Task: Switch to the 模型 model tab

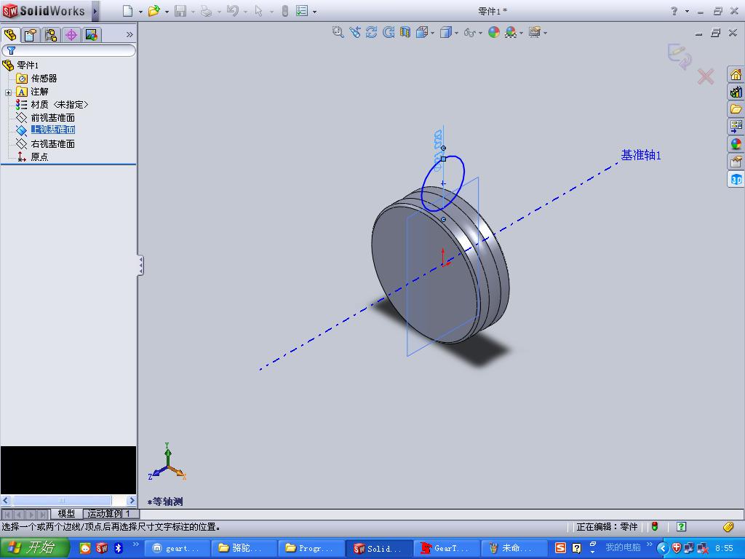Action: (66, 513)
